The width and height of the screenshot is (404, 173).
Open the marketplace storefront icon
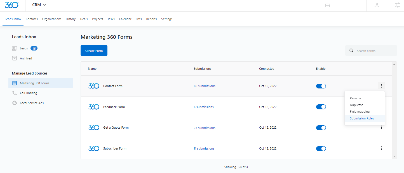328,5
